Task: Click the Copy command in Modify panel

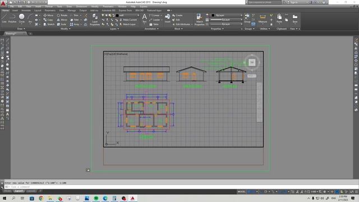Action: (x=48, y=20)
